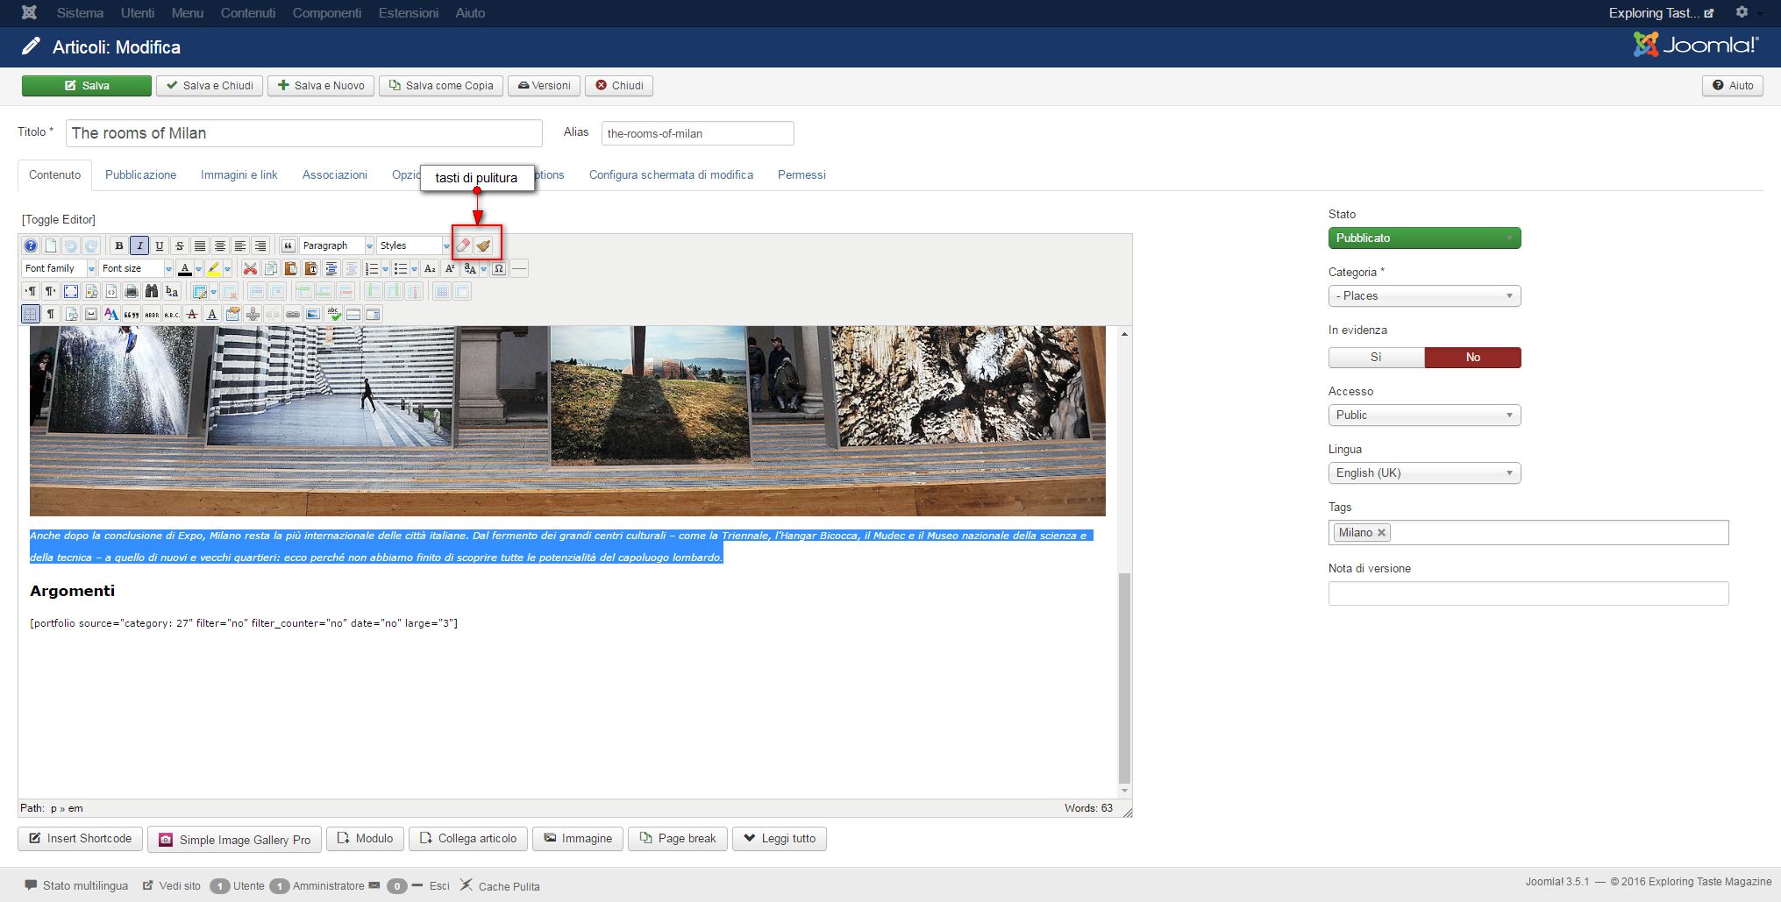
Task: Insert special character with omega icon
Action: point(499,268)
